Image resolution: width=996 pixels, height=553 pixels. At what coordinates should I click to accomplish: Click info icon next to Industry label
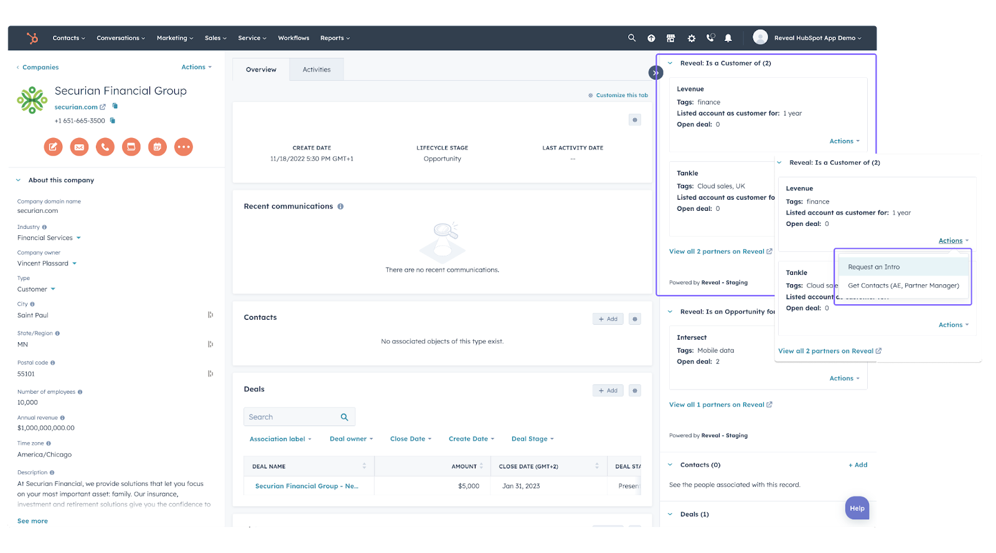pos(44,227)
